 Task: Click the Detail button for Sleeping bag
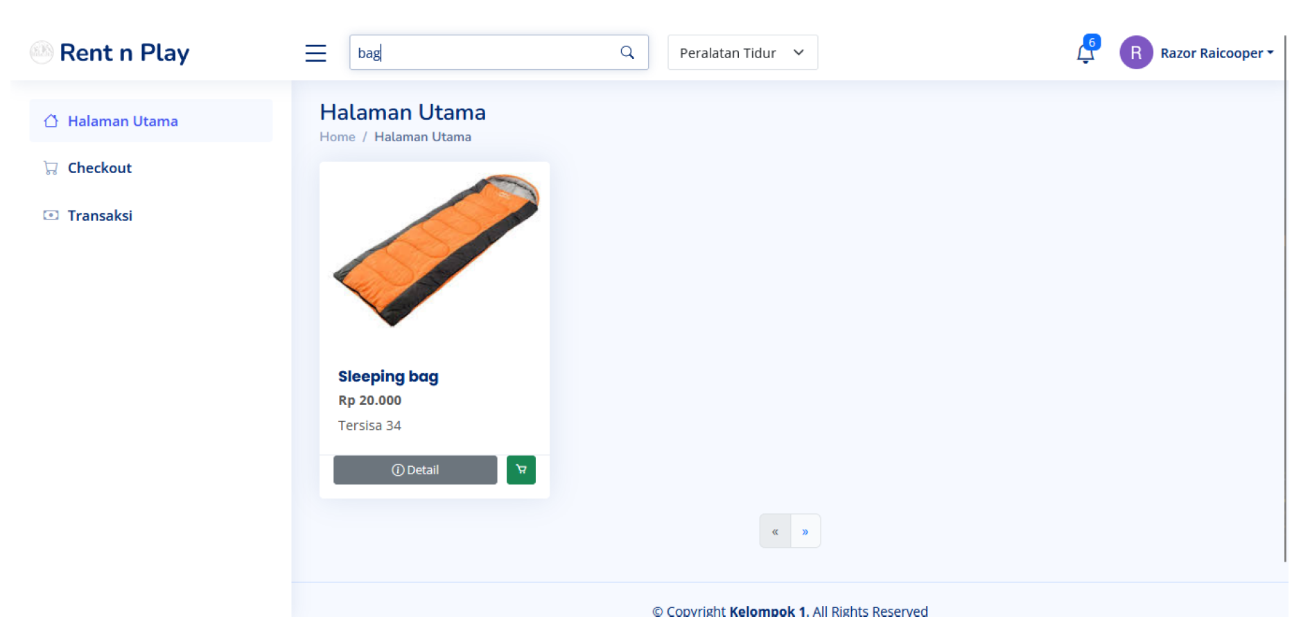click(x=415, y=469)
